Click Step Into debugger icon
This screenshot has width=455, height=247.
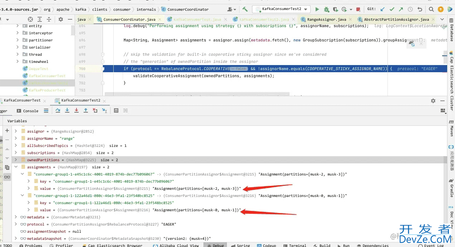pos(67,111)
